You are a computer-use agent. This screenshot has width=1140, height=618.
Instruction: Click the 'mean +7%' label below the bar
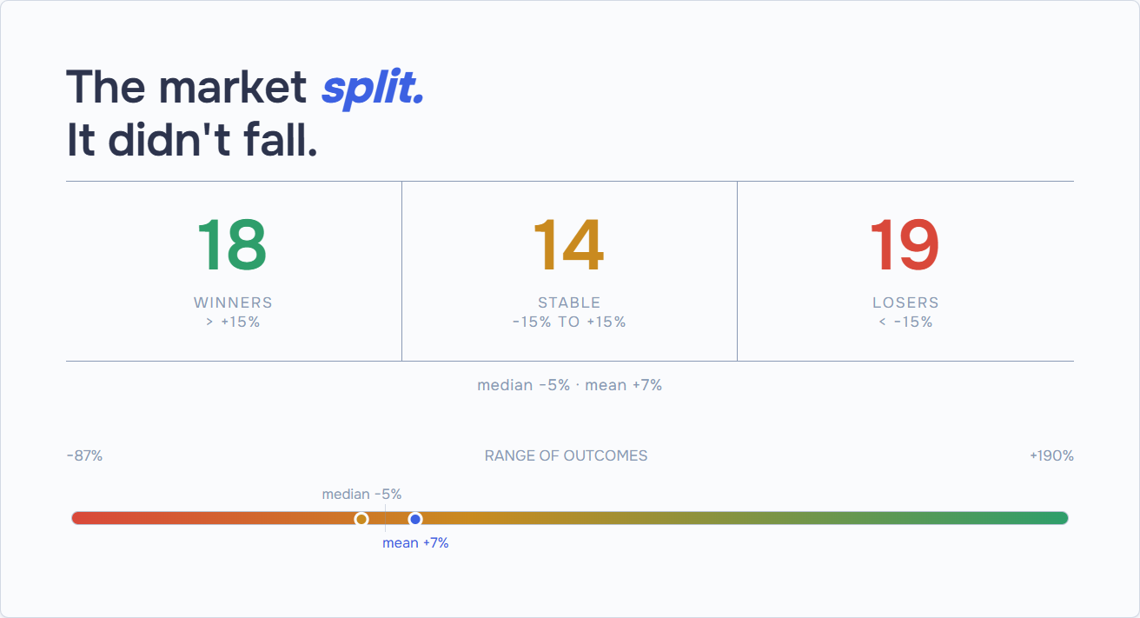pyautogui.click(x=415, y=543)
